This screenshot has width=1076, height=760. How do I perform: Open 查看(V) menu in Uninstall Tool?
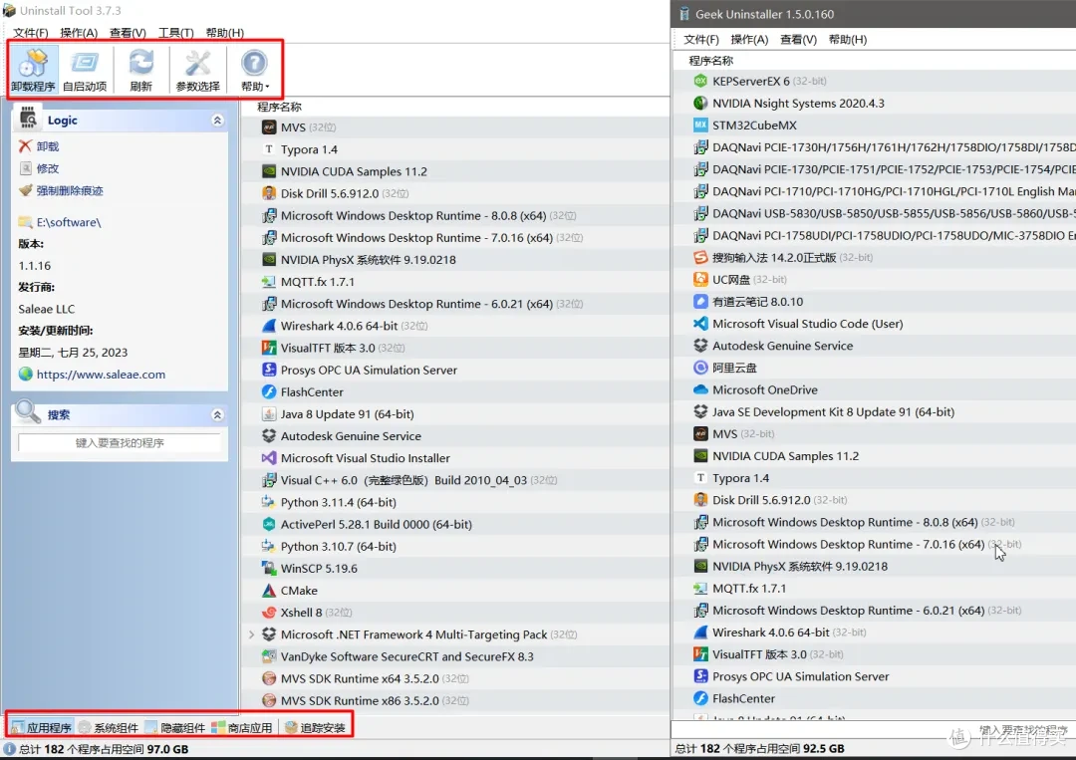[128, 32]
